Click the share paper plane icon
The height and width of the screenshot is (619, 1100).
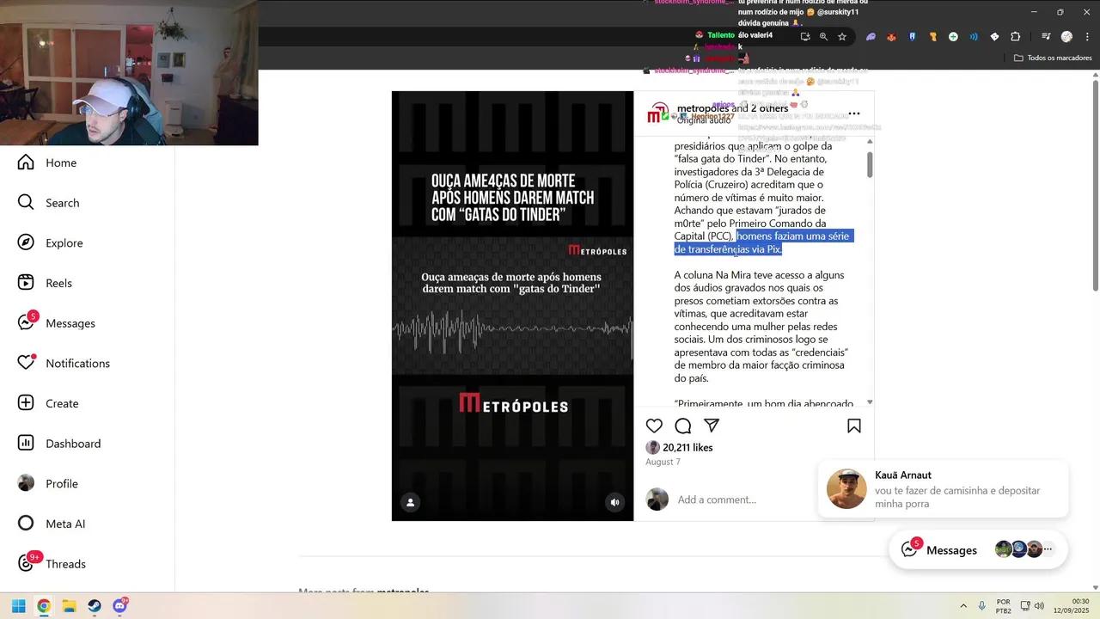click(x=712, y=426)
